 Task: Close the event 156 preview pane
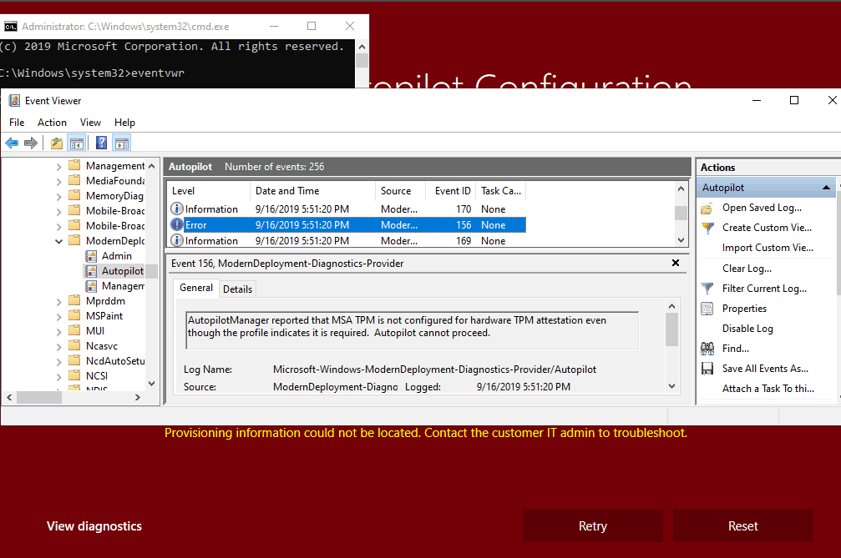[x=676, y=263]
